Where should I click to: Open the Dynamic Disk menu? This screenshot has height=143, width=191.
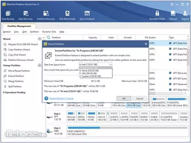pyautogui.click(x=49, y=32)
